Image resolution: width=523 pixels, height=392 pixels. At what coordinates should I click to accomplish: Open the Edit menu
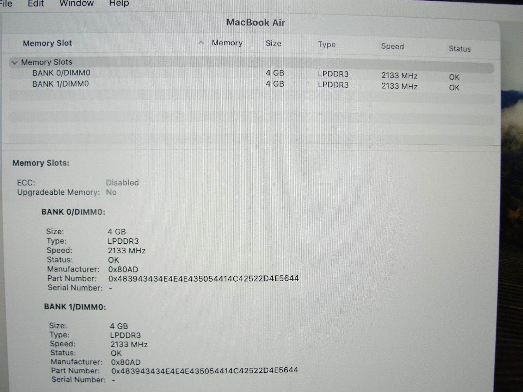pos(35,4)
